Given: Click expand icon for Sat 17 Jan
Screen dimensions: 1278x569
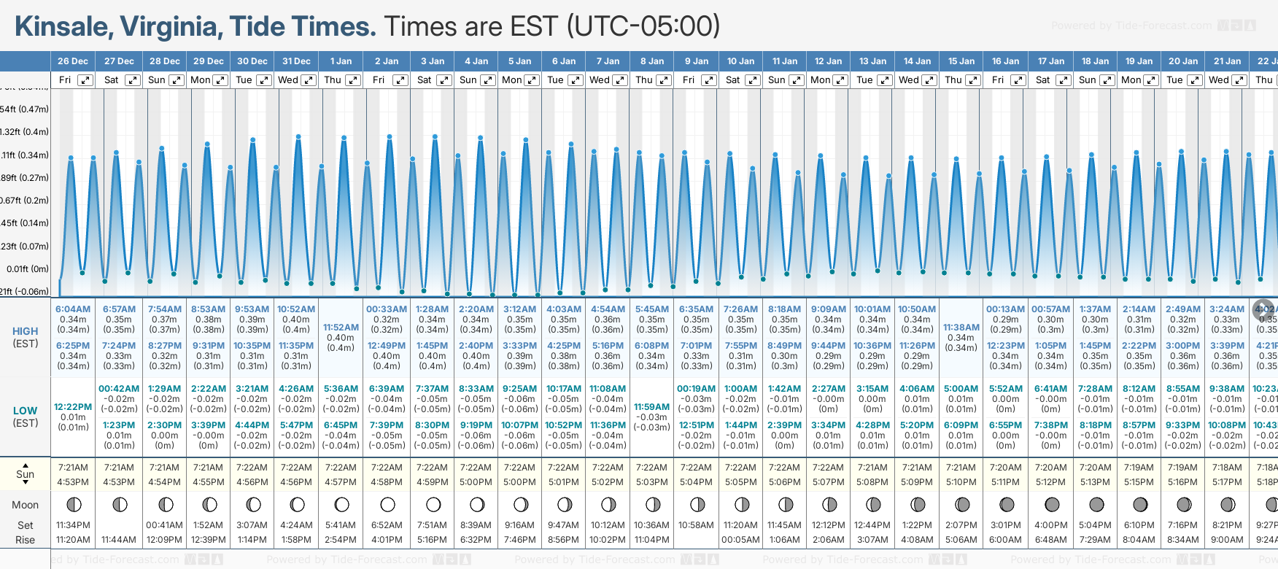Looking at the screenshot, I should pos(1064,80).
